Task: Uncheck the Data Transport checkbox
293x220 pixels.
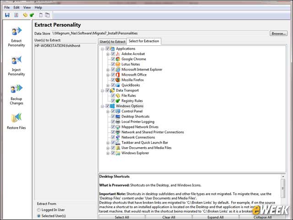Action: [108, 91]
